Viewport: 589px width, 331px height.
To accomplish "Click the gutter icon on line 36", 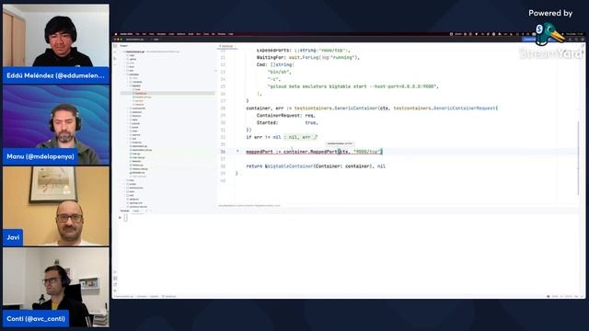I will point(237,151).
